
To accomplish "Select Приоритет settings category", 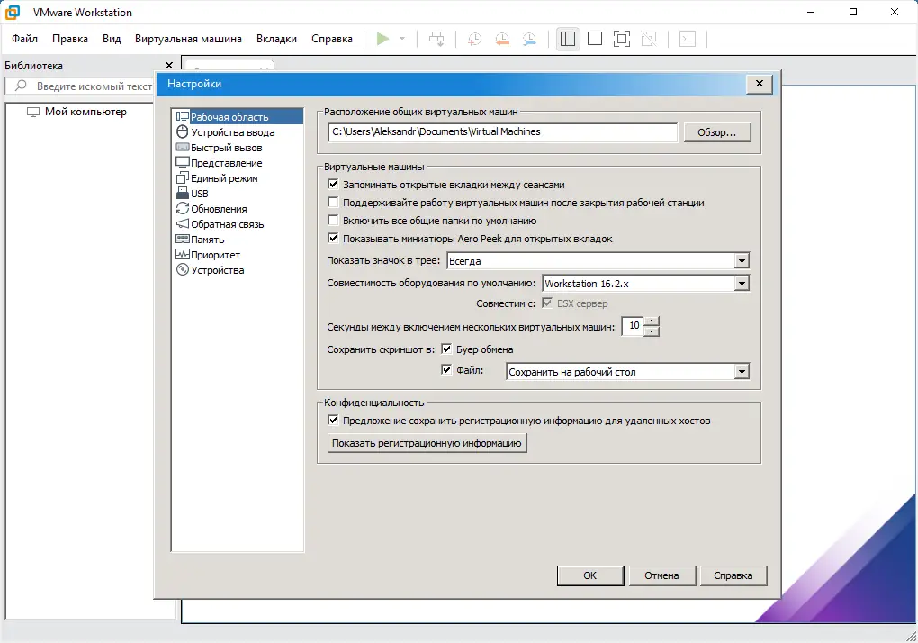I will pyautogui.click(x=215, y=255).
